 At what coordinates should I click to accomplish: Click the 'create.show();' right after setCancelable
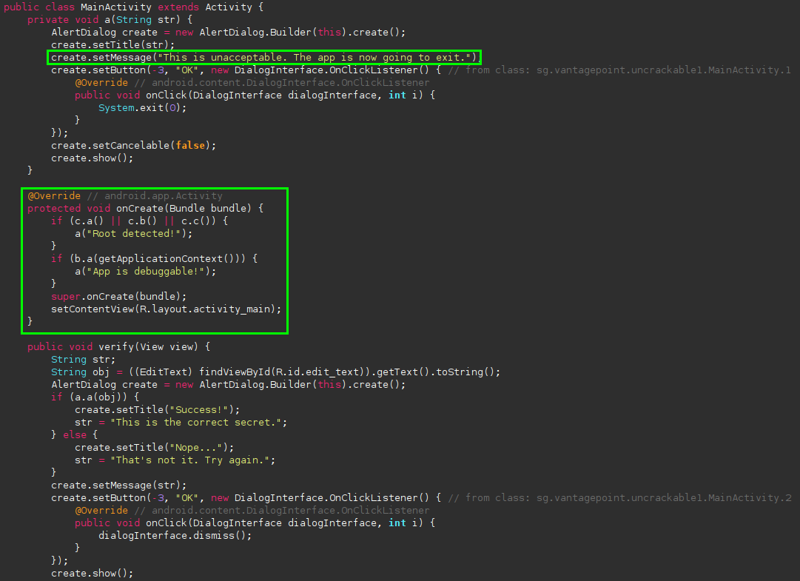tap(92, 158)
